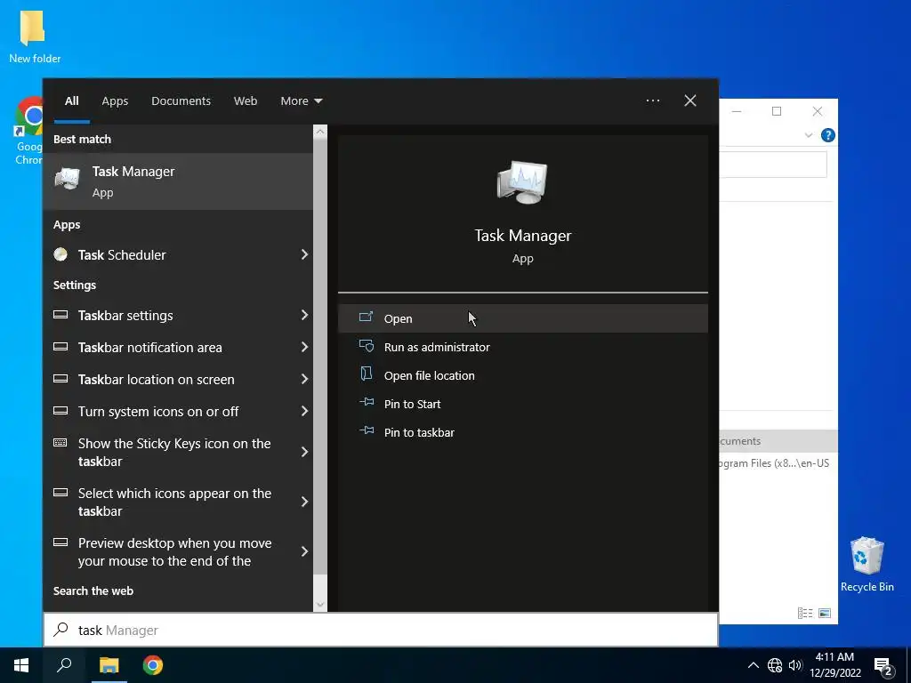Show hidden icons in the system tray
The width and height of the screenshot is (911, 683).
tap(753, 665)
